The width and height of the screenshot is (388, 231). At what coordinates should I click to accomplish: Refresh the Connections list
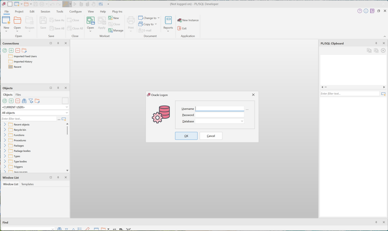[x=5, y=50]
